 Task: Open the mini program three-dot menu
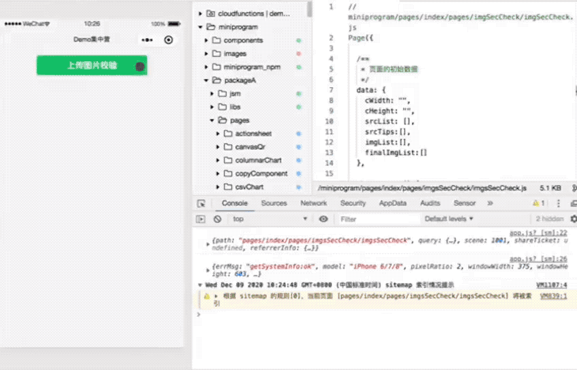click(x=147, y=39)
